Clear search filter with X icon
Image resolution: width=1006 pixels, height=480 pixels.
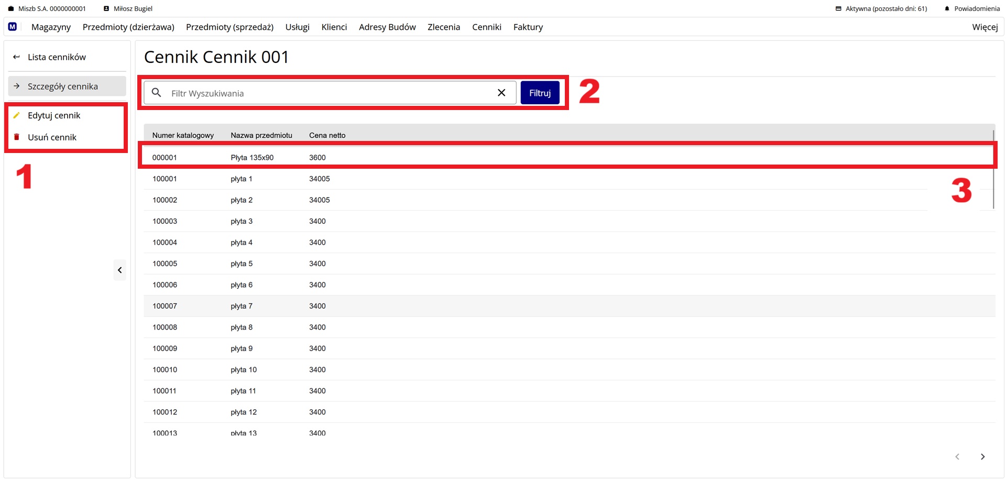[x=501, y=93]
